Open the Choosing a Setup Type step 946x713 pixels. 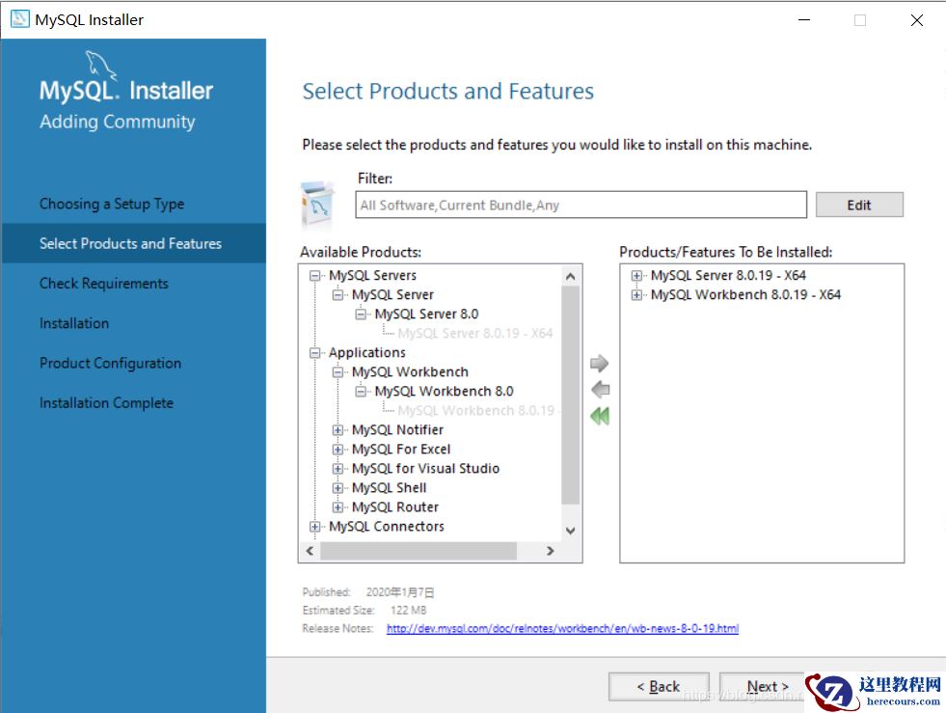coord(112,205)
